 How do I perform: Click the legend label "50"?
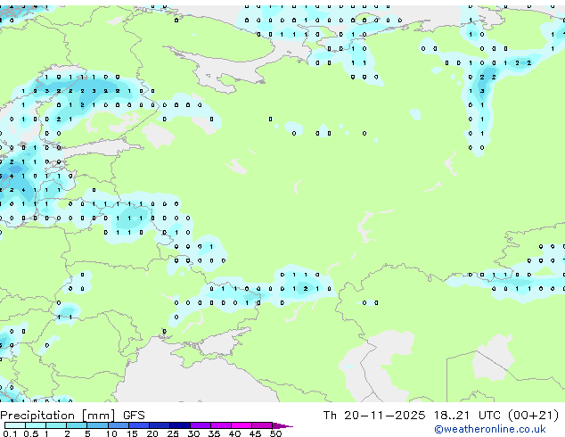275,433
